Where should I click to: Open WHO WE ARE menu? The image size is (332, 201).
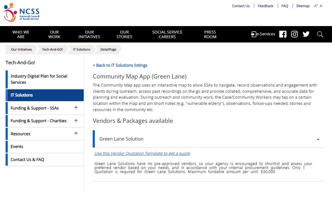pos(21,34)
